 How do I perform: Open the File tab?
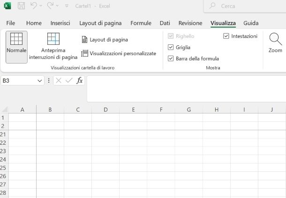11,23
